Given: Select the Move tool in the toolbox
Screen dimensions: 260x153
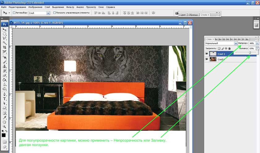Looking at the screenshot, I should pos(5,29).
